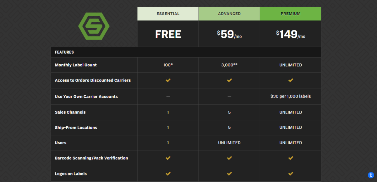Screen dimensions: 377x182
Task: Click Essential checkmark for Barcode Scanning/Pack Verification
Action: pyautogui.click(x=168, y=158)
